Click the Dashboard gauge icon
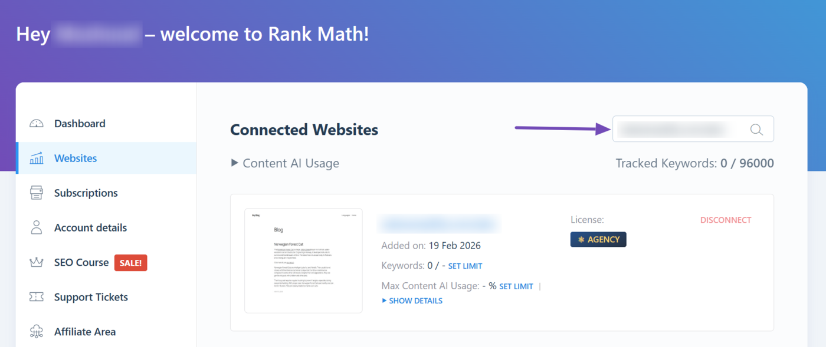Screen dimensions: 826x347 (x=37, y=124)
